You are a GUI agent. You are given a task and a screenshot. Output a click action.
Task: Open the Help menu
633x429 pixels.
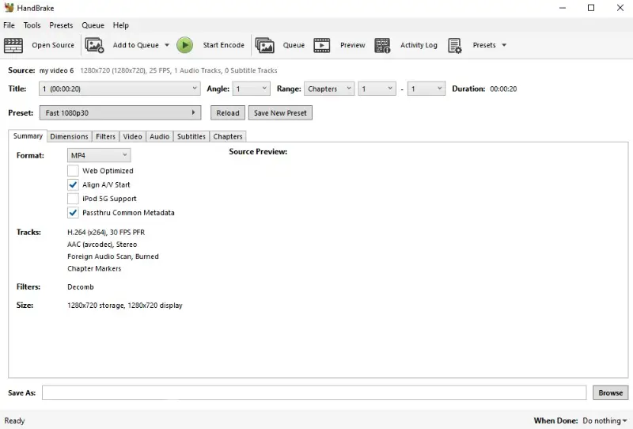(x=121, y=25)
